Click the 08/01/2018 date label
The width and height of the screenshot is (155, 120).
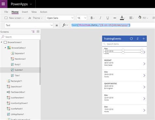109,63
